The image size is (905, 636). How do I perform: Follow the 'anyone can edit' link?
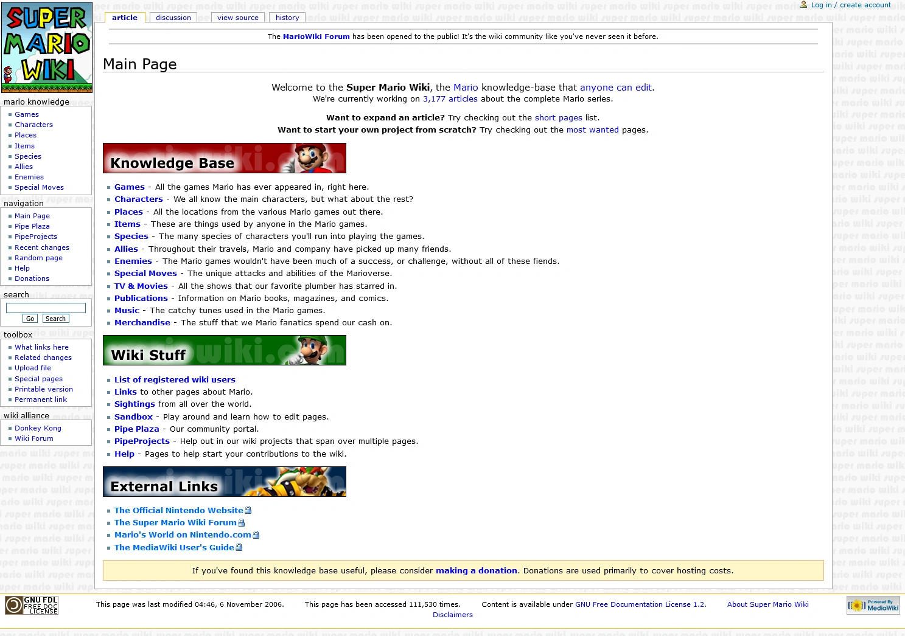coord(616,88)
